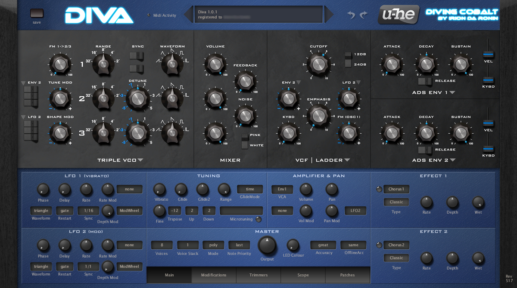517x288 pixels.
Task: Click the FM (OSC1) knob
Action: click(x=348, y=133)
